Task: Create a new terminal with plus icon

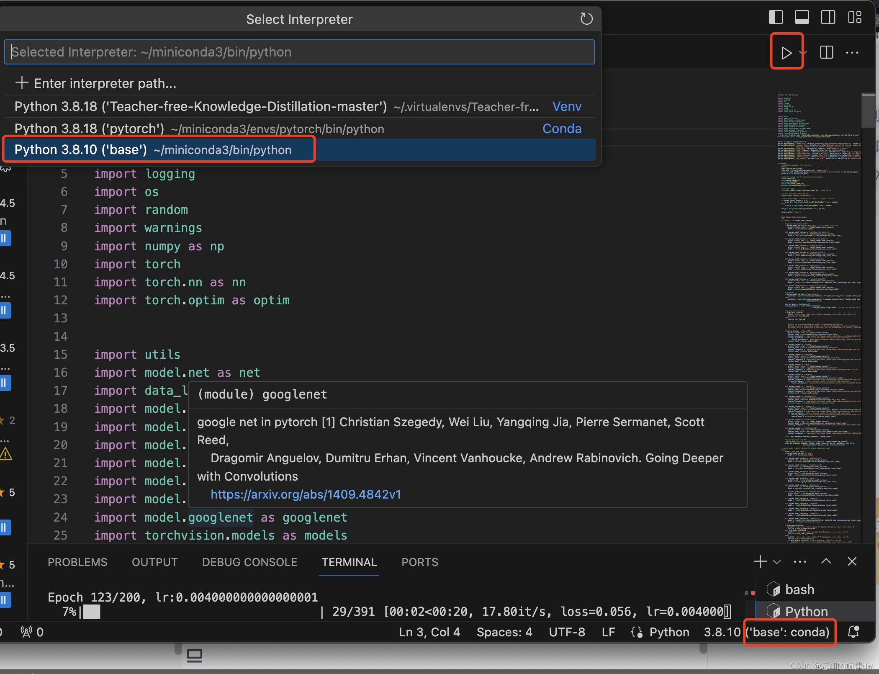Action: tap(760, 561)
